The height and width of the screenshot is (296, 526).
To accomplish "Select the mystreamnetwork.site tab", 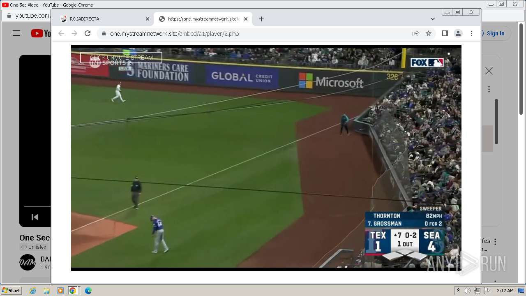I will 203,19.
